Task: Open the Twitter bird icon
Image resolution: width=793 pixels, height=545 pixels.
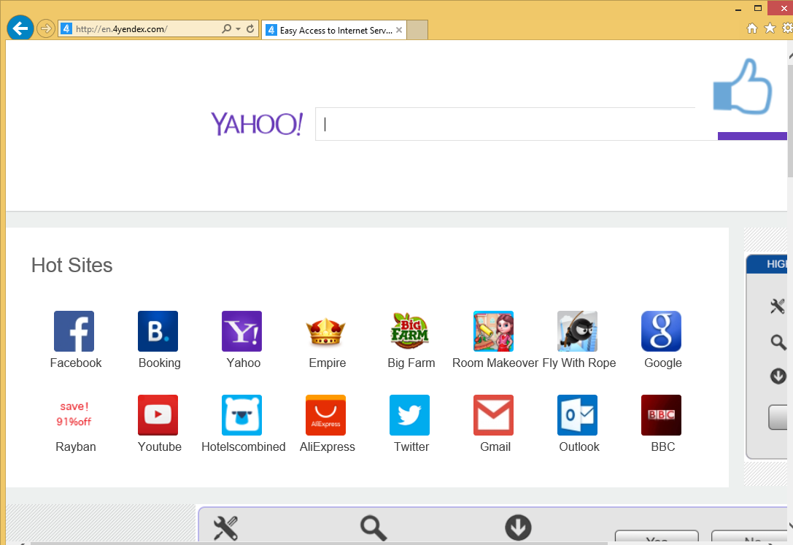Action: click(410, 415)
